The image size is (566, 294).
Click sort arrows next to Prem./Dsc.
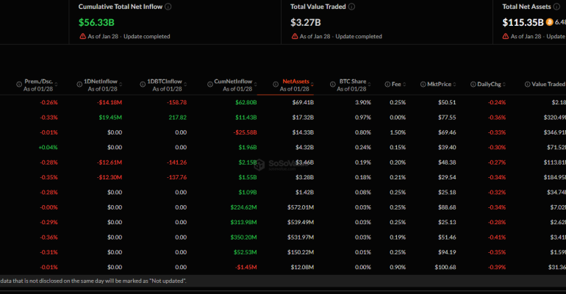click(x=56, y=85)
